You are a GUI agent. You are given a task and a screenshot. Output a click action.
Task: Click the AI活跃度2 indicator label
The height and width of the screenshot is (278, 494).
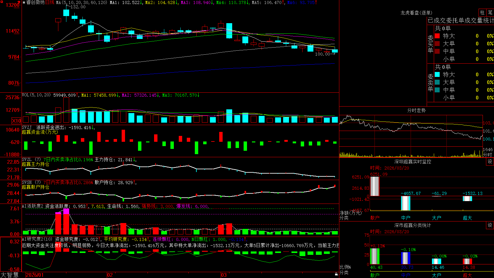(x=33, y=206)
